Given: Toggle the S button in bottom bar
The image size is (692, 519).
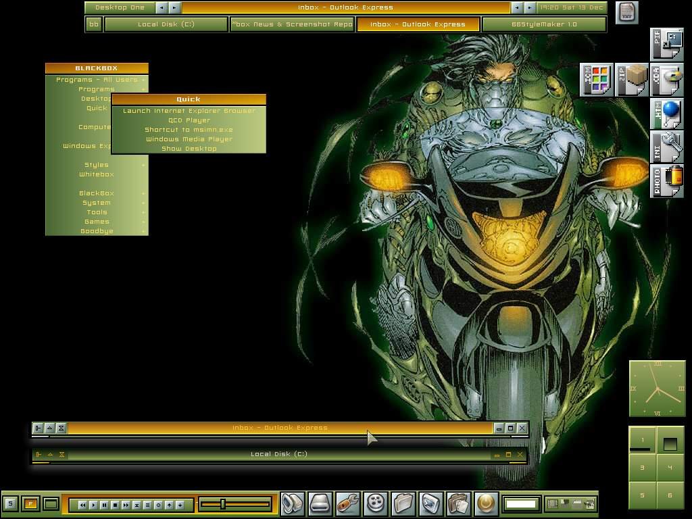Looking at the screenshot, I should (x=10, y=503).
